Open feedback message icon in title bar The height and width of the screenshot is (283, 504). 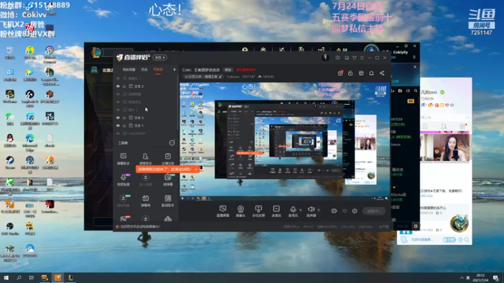click(338, 58)
